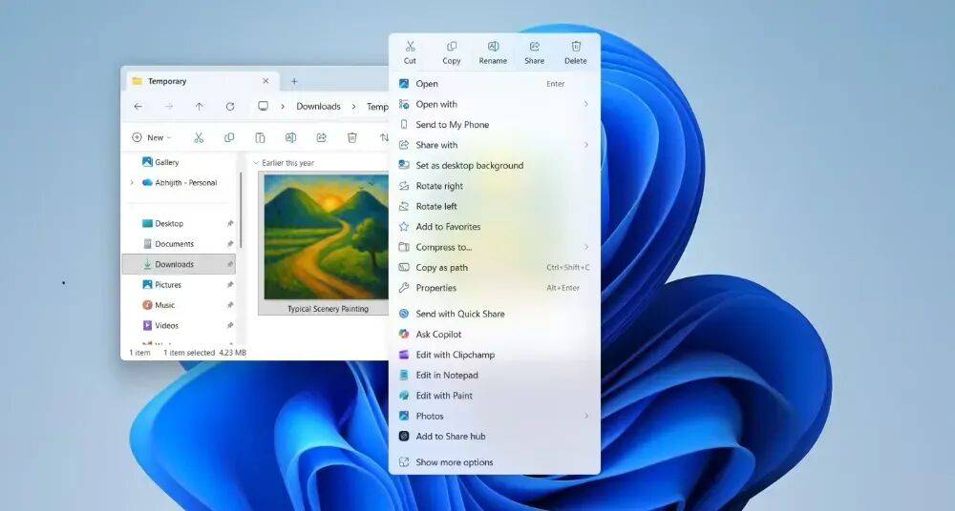The width and height of the screenshot is (955, 511).
Task: Expand the Abhijith Personal OneDrive tree
Action: click(132, 183)
